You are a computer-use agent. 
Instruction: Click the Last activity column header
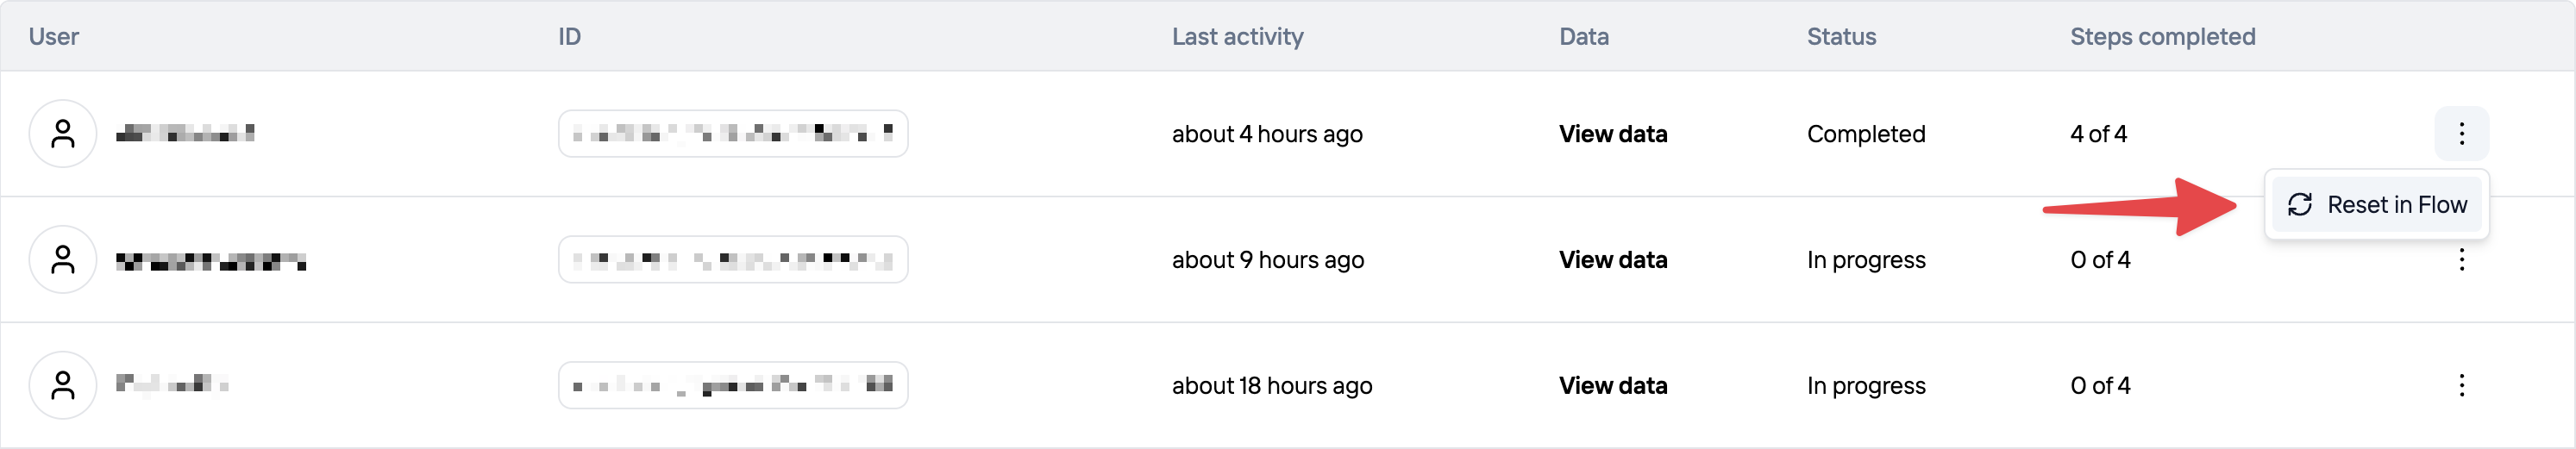1237,37
